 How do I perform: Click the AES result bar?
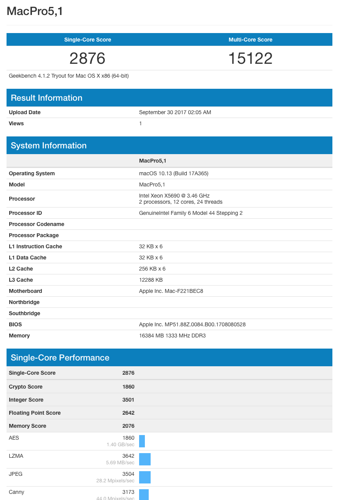point(142,441)
